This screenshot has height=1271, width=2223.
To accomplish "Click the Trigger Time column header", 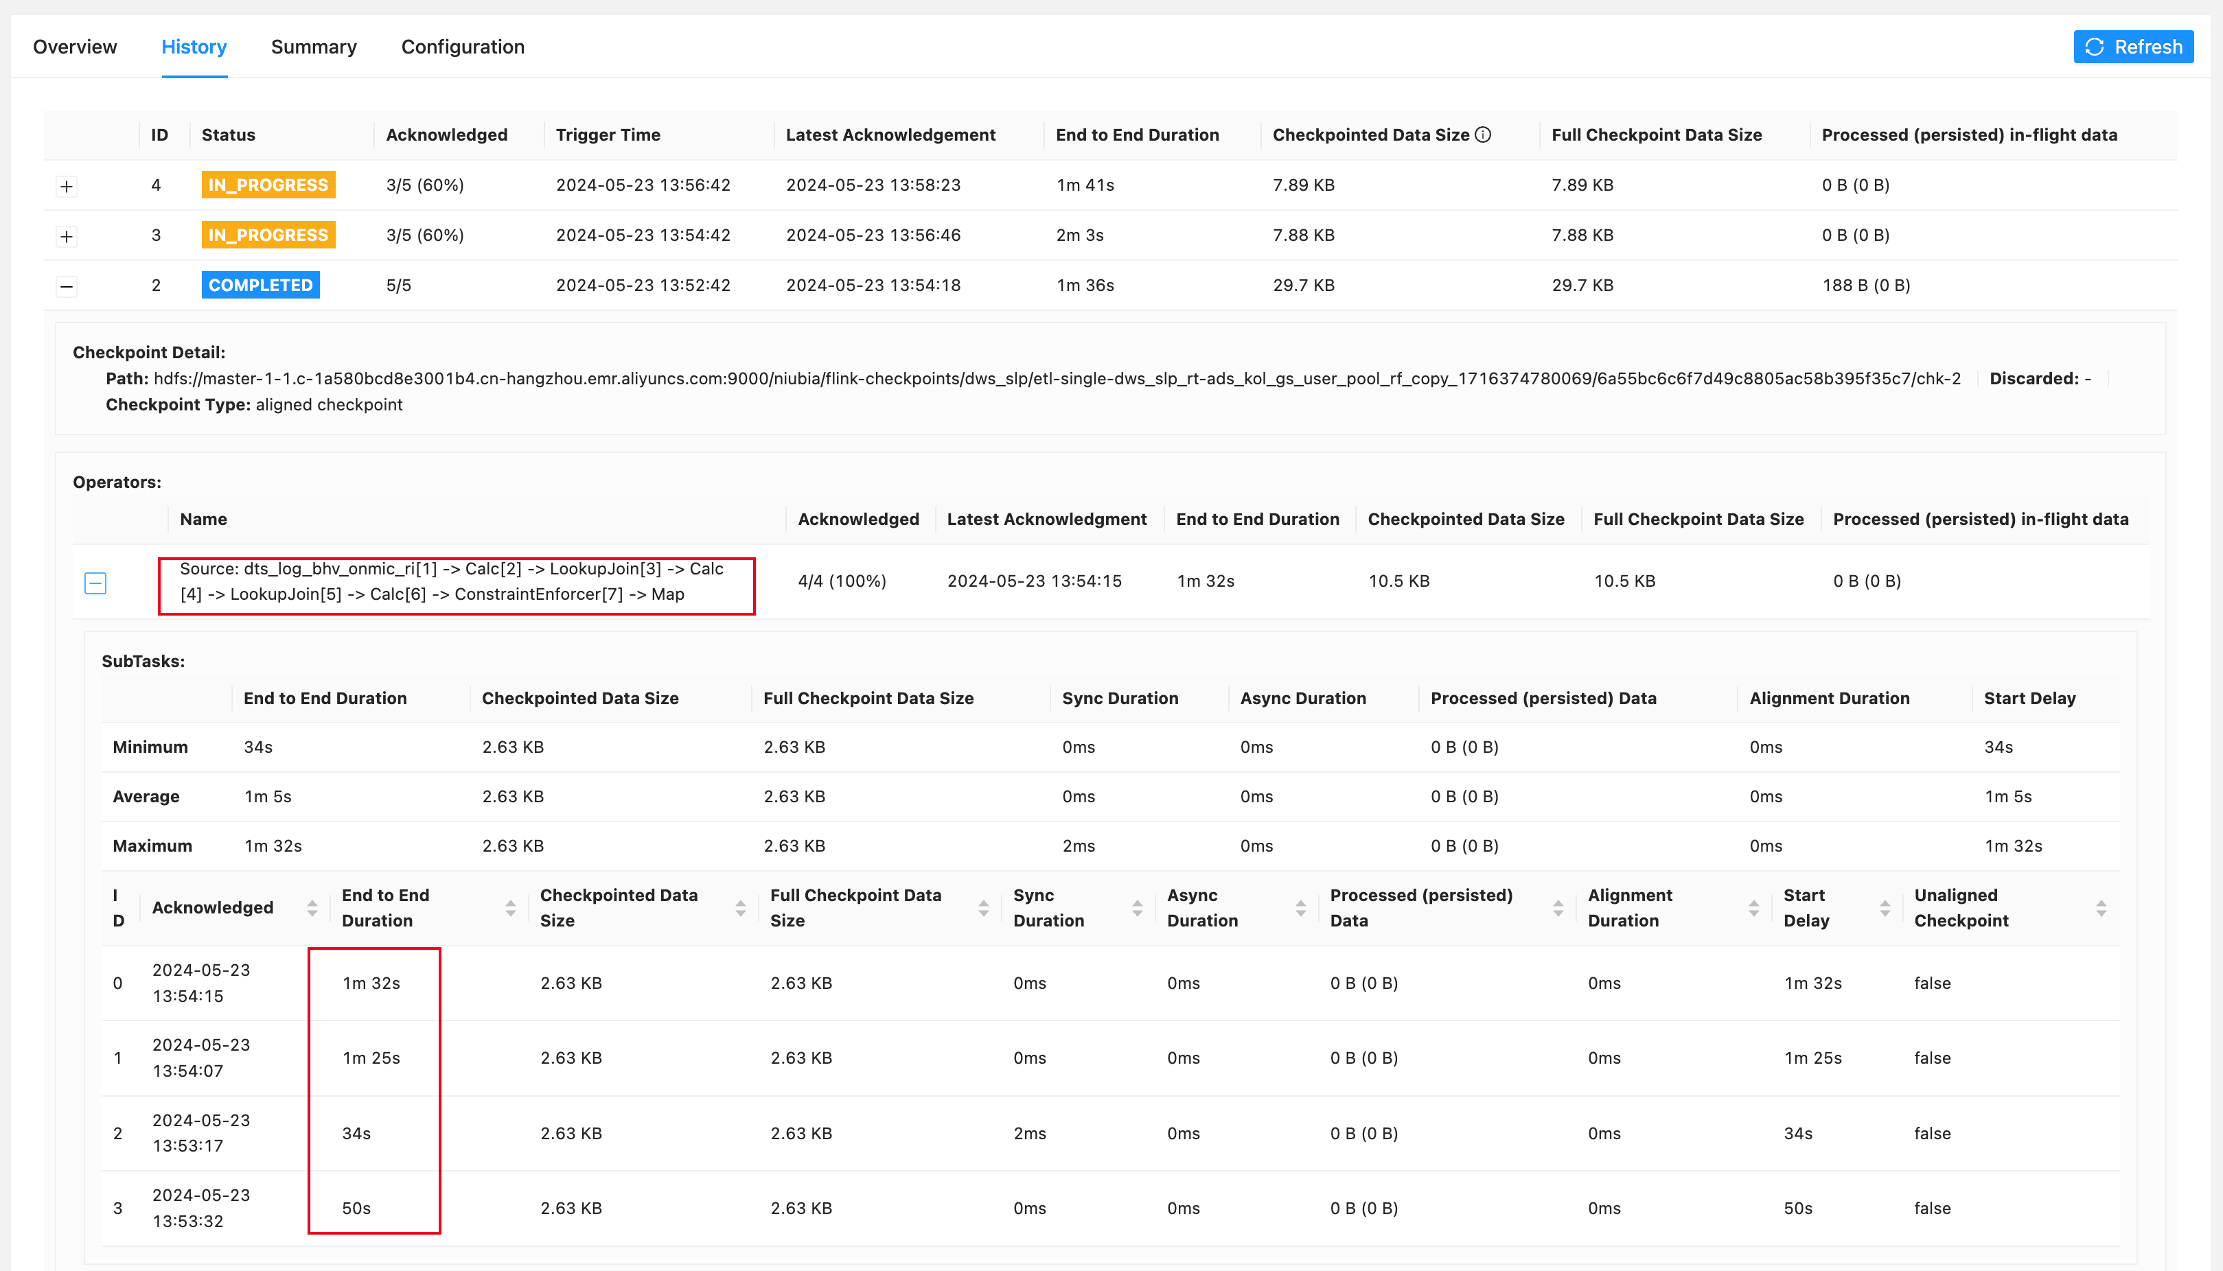I will coord(608,135).
